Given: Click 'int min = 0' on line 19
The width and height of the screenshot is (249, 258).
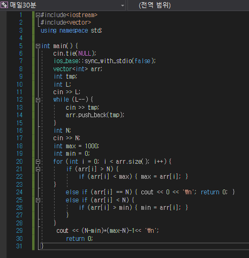Looking at the screenshot, I should coord(72,154).
